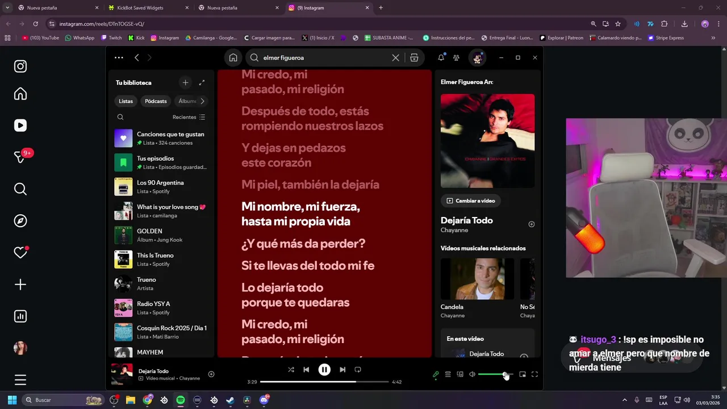727x409 pixels.
Task: Add Dejaría Todo from the right panel
Action: tap(532, 224)
